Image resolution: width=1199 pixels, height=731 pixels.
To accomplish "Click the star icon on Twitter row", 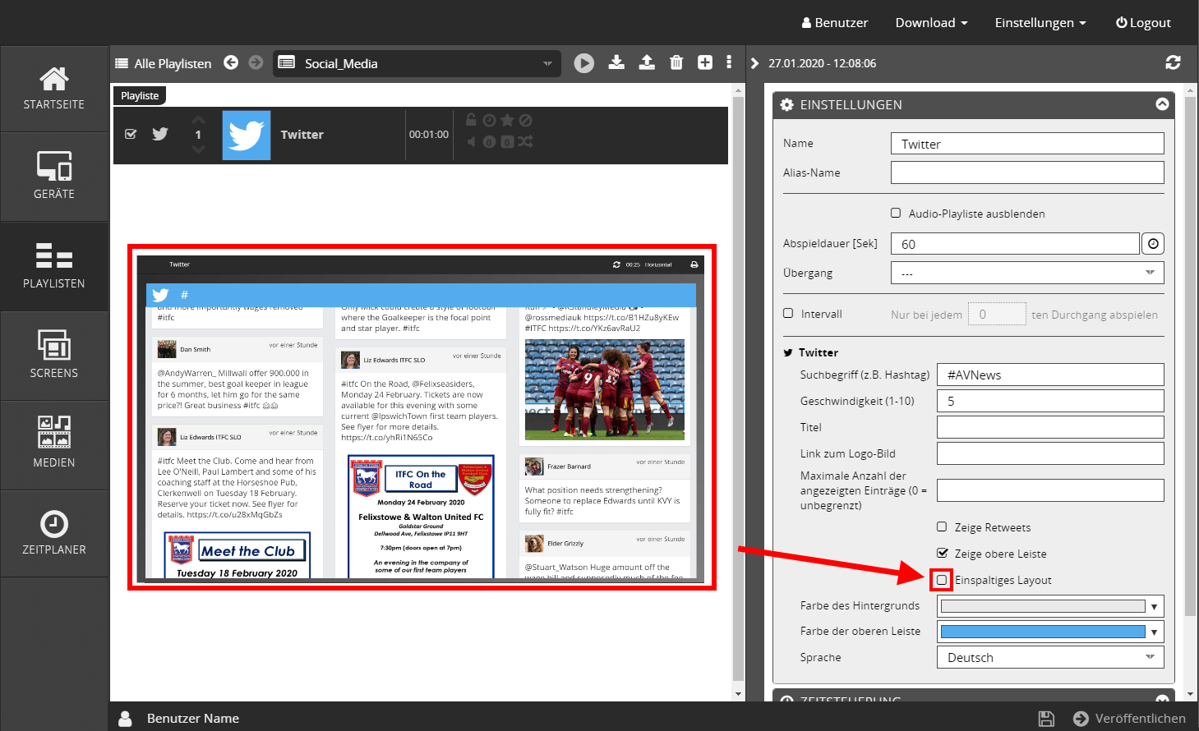I will [507, 120].
